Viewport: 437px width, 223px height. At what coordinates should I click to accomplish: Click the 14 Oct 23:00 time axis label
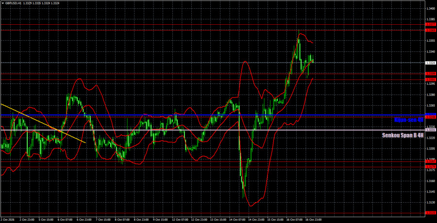(257, 220)
